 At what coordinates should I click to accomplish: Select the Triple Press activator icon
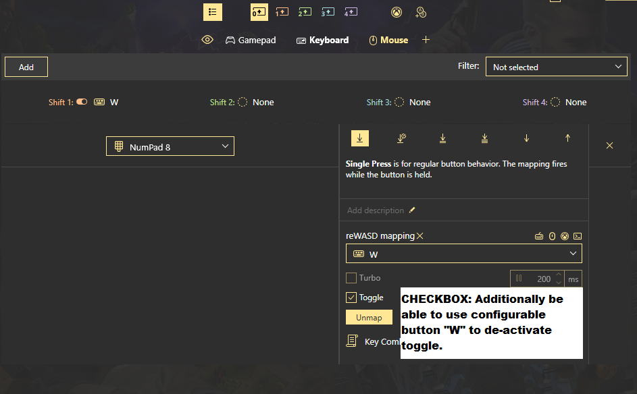pos(484,138)
